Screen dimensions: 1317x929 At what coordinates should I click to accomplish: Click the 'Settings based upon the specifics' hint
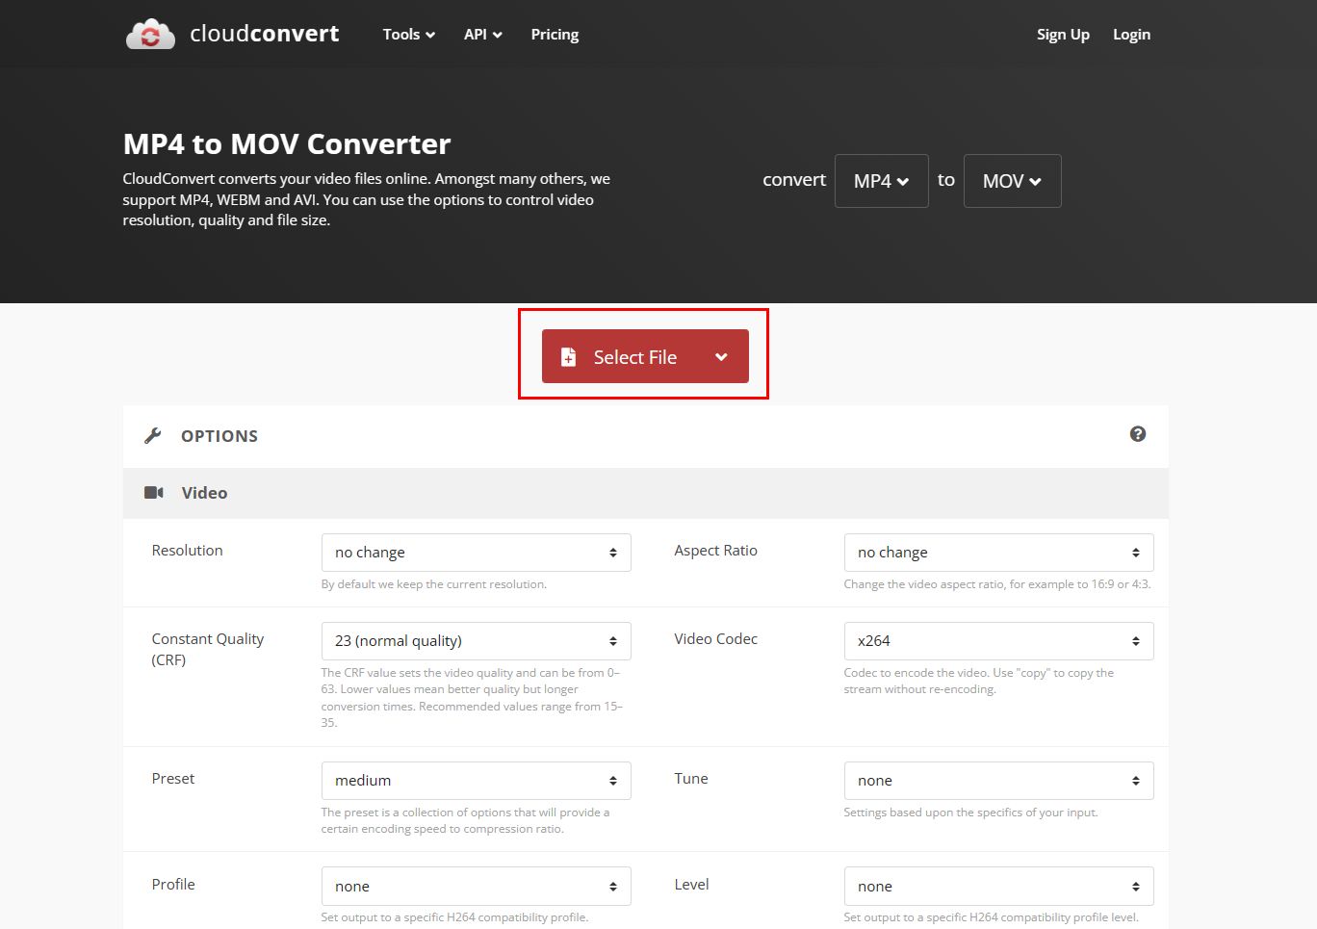pyautogui.click(x=970, y=813)
